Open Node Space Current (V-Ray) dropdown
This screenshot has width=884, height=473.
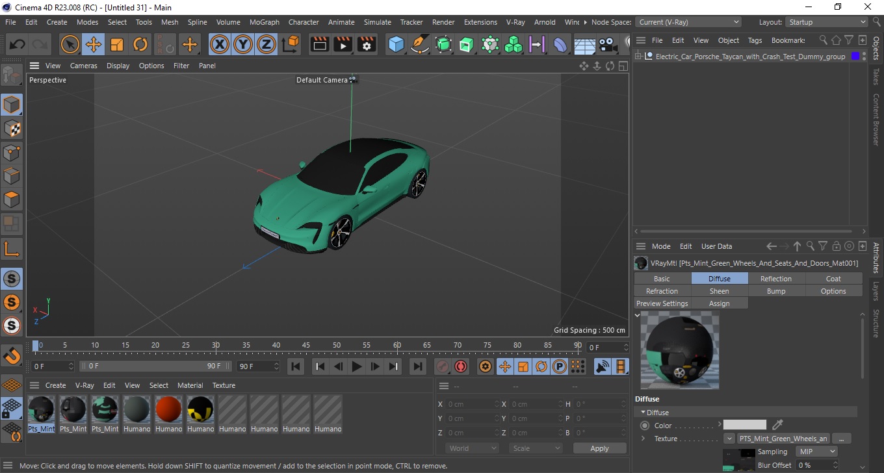[x=690, y=22]
